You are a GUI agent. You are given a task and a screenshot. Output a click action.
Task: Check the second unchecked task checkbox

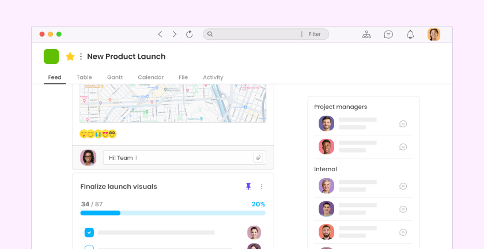[x=89, y=247]
